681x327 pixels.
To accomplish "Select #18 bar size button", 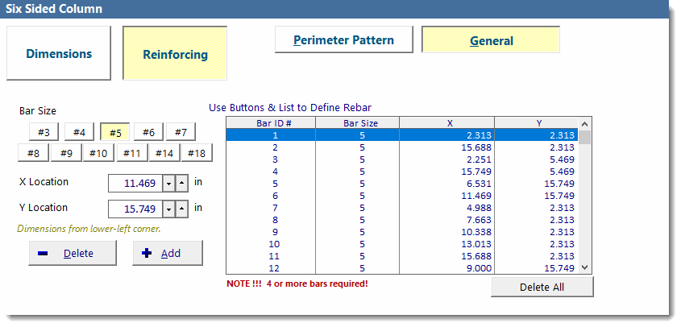I will pos(196,153).
